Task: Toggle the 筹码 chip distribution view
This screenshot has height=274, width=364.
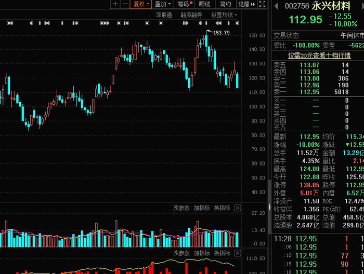Action: point(184,4)
